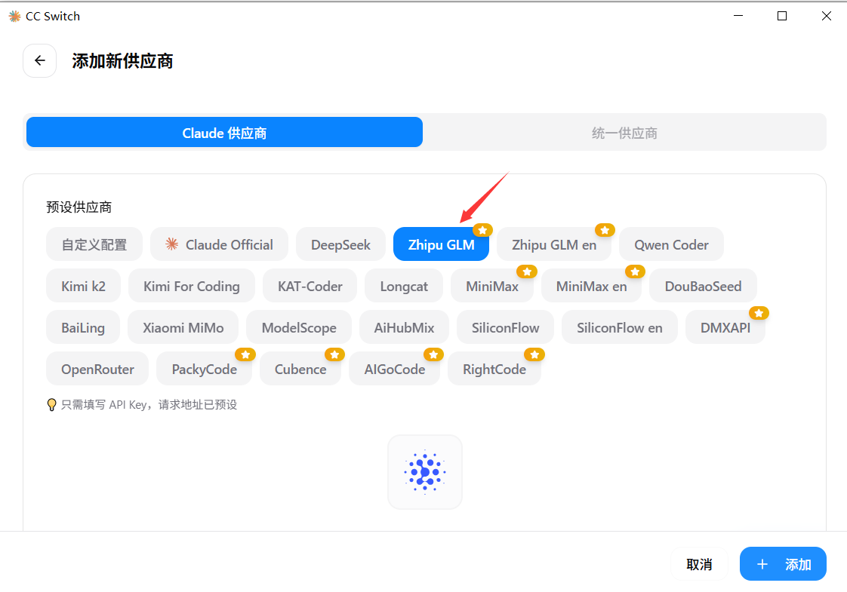Click the star badge on Cubence

[334, 354]
